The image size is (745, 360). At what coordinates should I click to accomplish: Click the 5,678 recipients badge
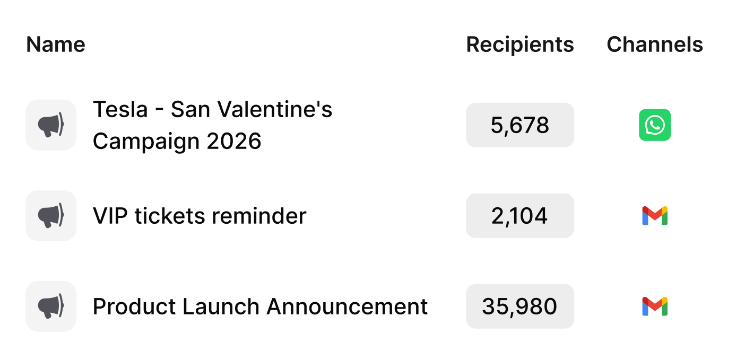coord(519,125)
